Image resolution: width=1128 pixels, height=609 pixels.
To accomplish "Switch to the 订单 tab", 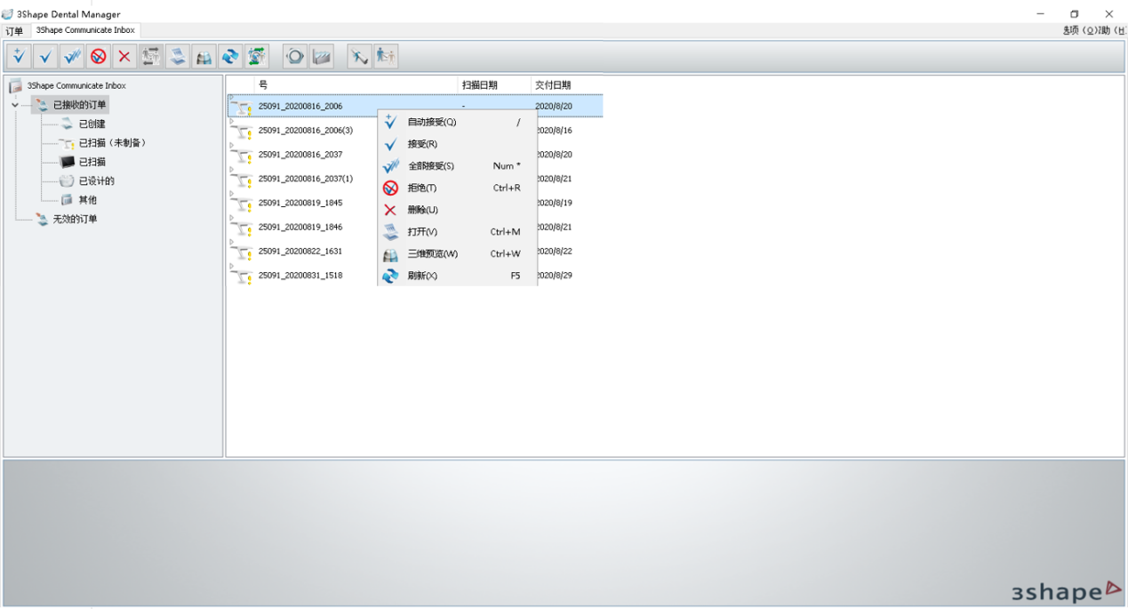I will pos(14,30).
